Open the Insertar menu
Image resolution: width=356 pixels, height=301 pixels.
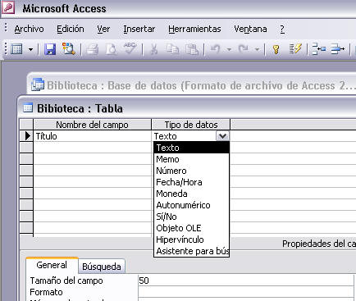139,29
